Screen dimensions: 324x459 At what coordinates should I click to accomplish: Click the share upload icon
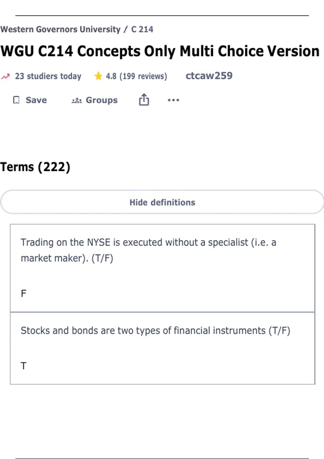(144, 100)
